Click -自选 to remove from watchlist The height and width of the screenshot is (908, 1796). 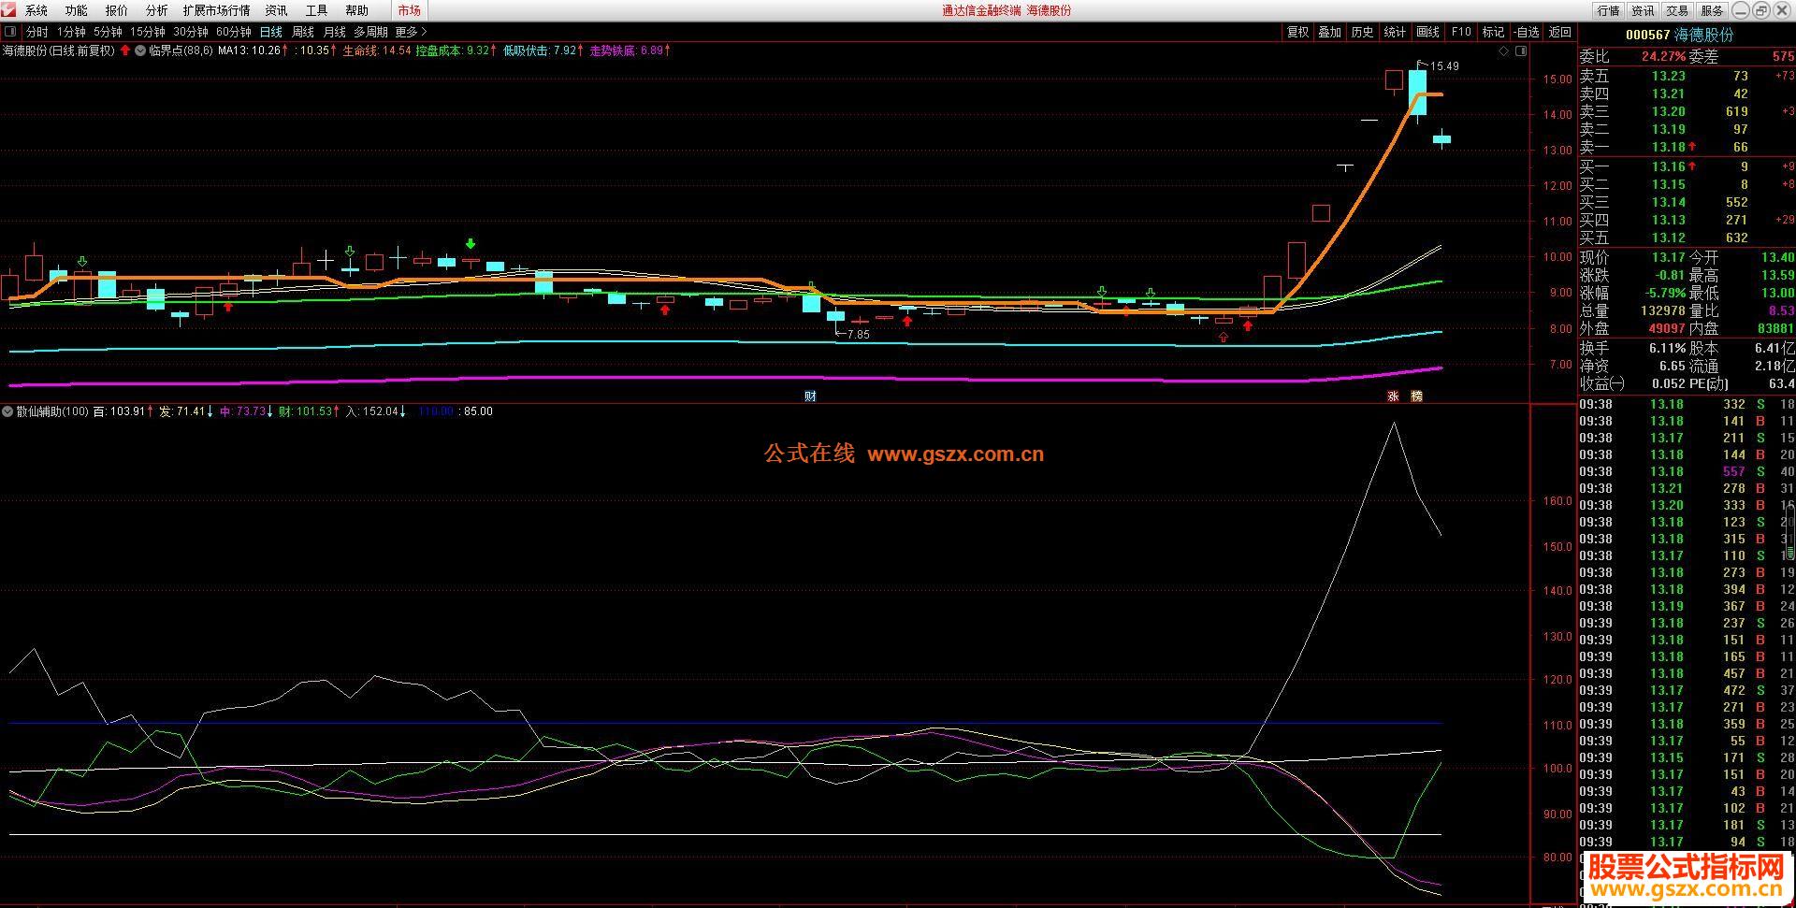point(1527,32)
